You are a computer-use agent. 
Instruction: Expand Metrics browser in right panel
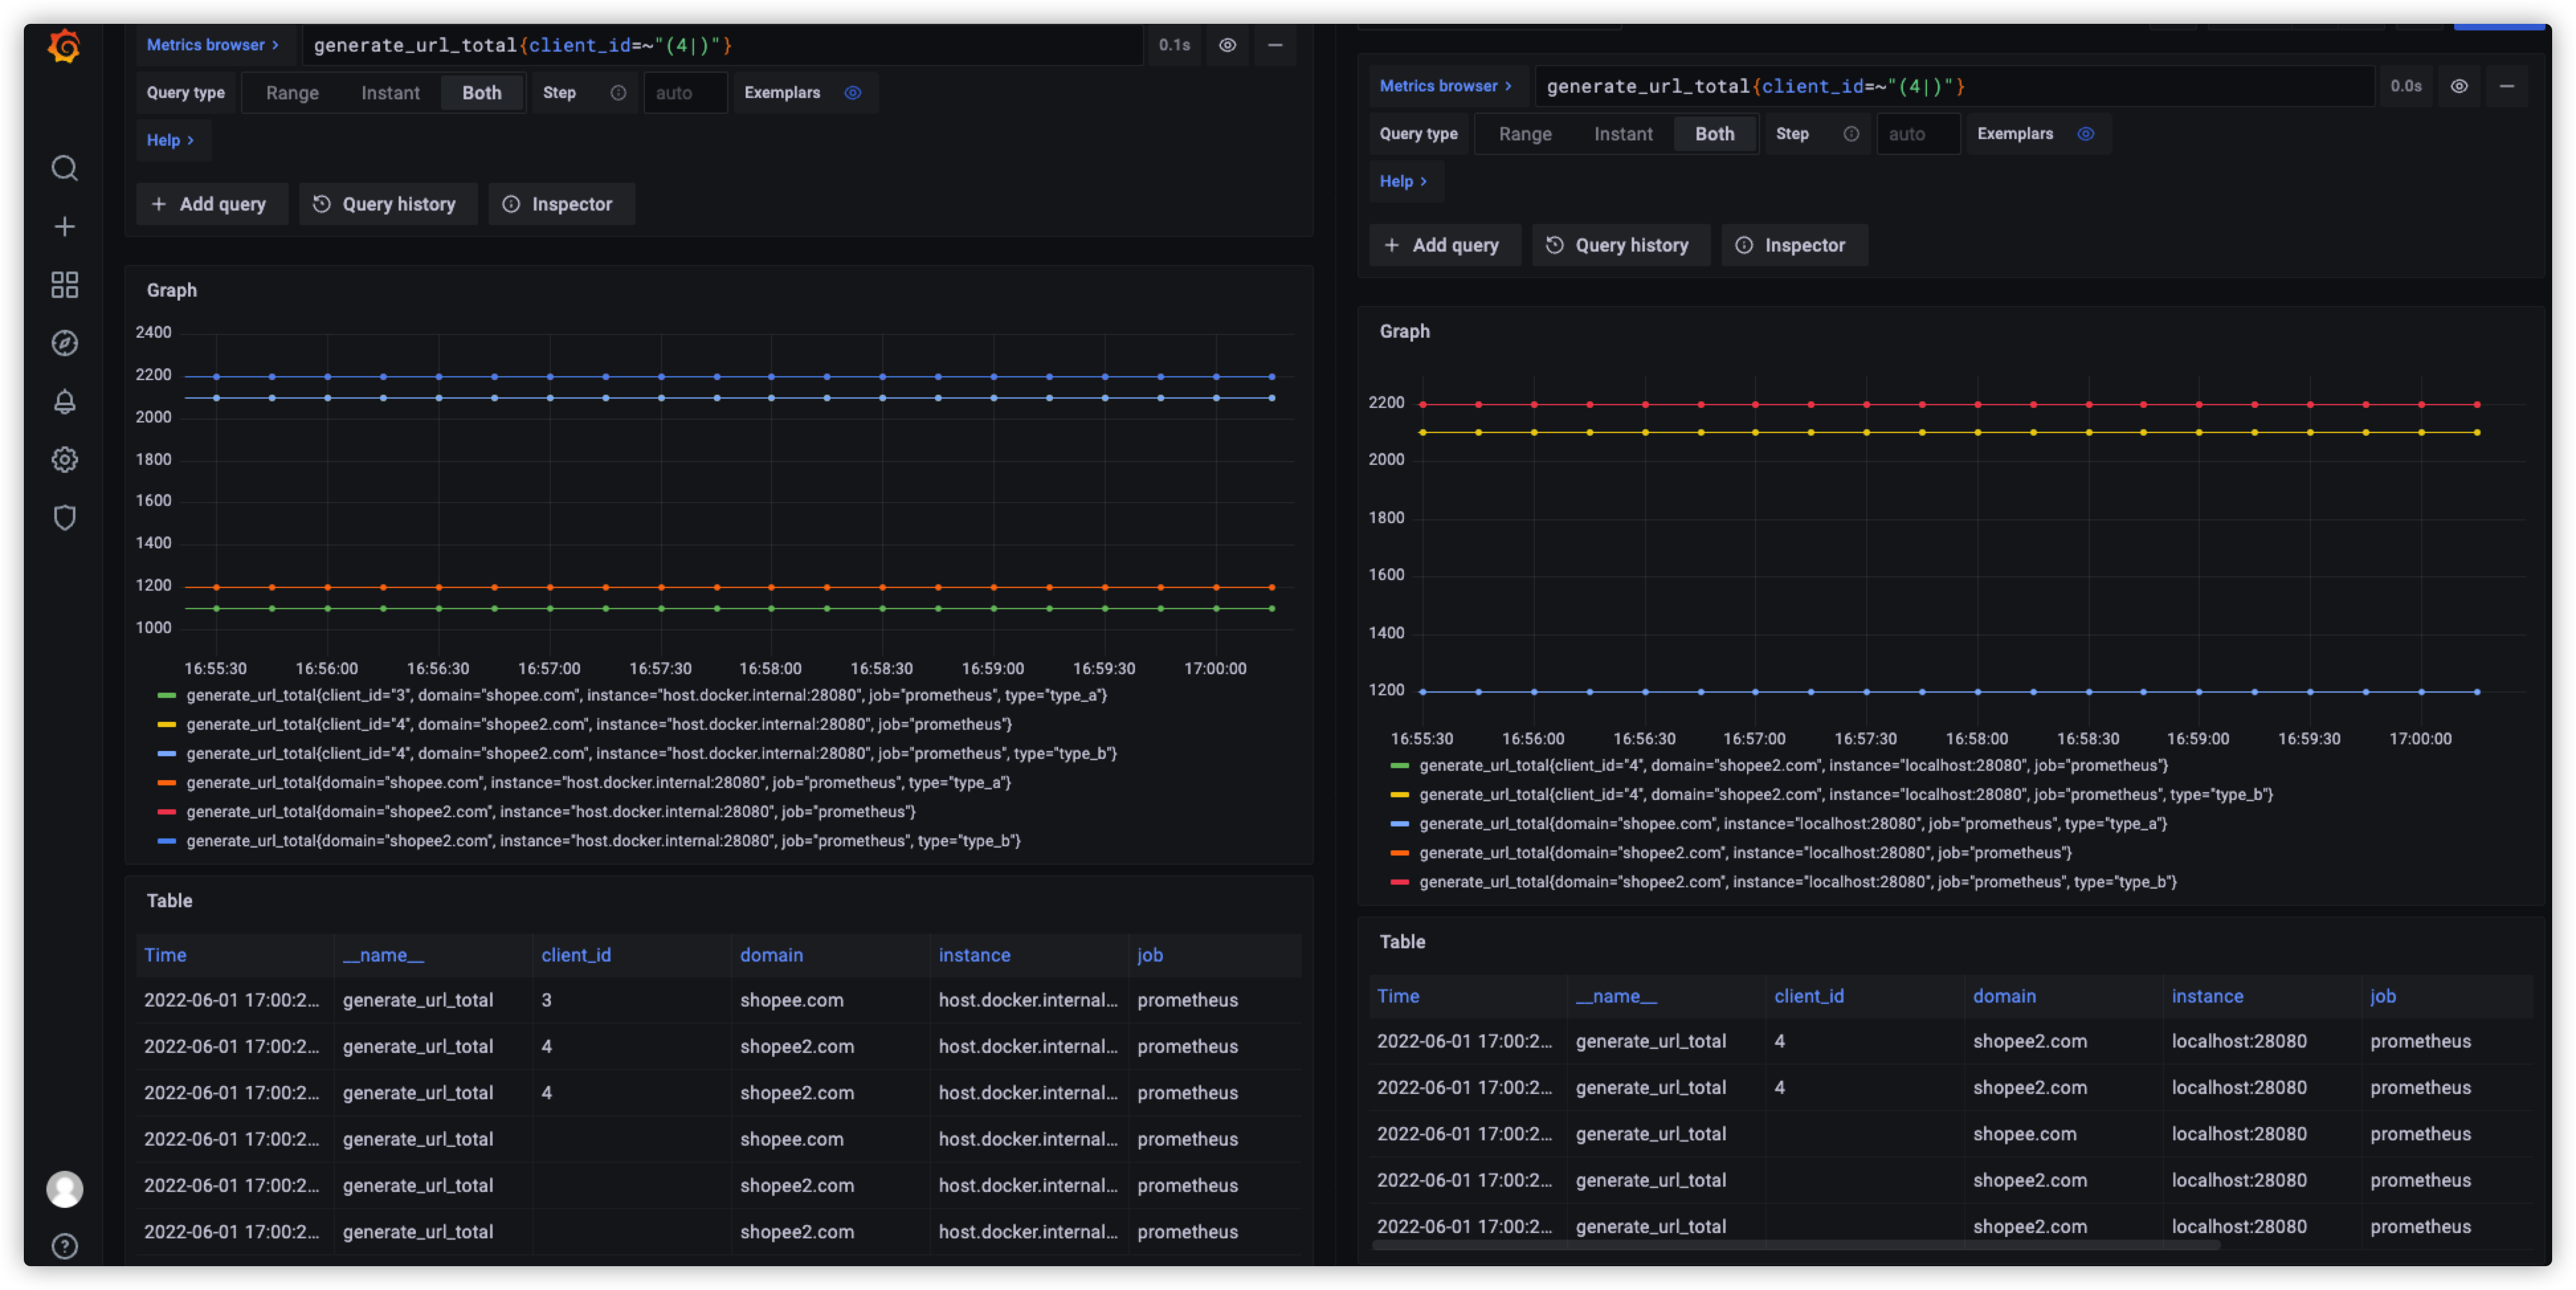pos(1445,86)
